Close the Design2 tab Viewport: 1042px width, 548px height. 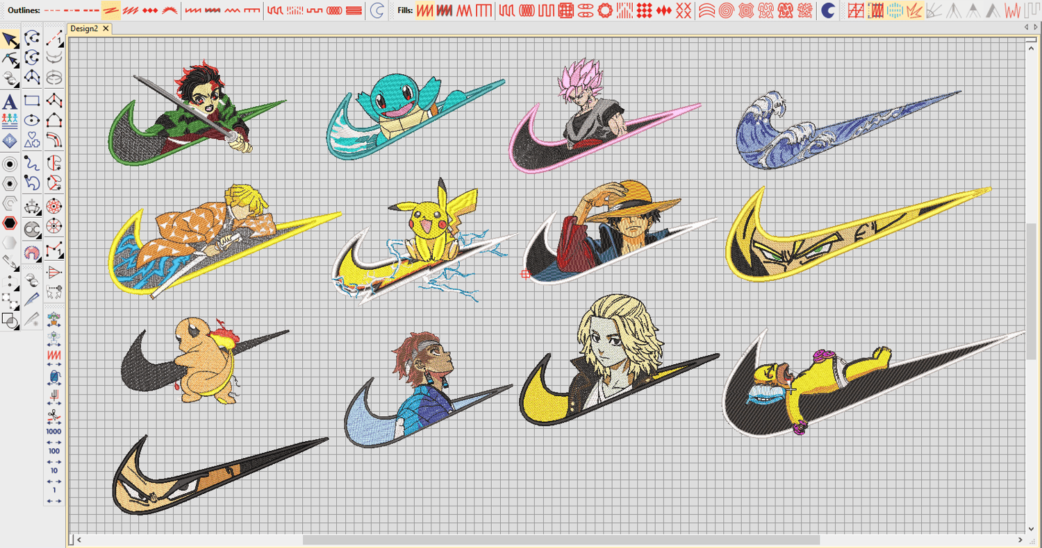(x=106, y=28)
